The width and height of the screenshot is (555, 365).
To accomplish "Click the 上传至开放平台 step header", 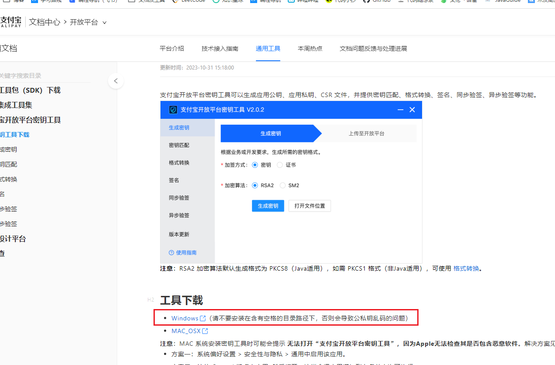I will click(367, 133).
